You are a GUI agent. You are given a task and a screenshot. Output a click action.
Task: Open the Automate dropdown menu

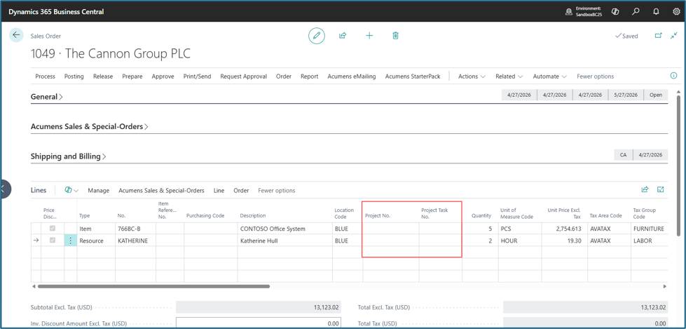pyautogui.click(x=549, y=76)
